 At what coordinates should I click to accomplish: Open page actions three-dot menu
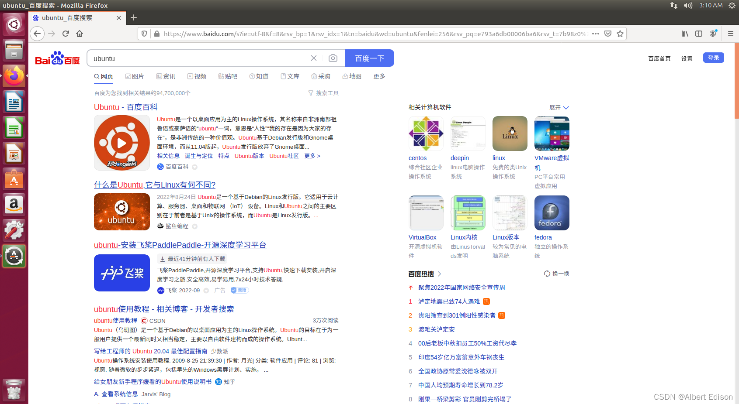pos(596,34)
